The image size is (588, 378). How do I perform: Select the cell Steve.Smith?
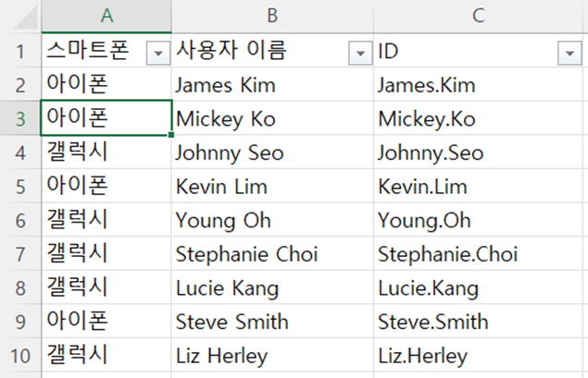click(x=478, y=321)
